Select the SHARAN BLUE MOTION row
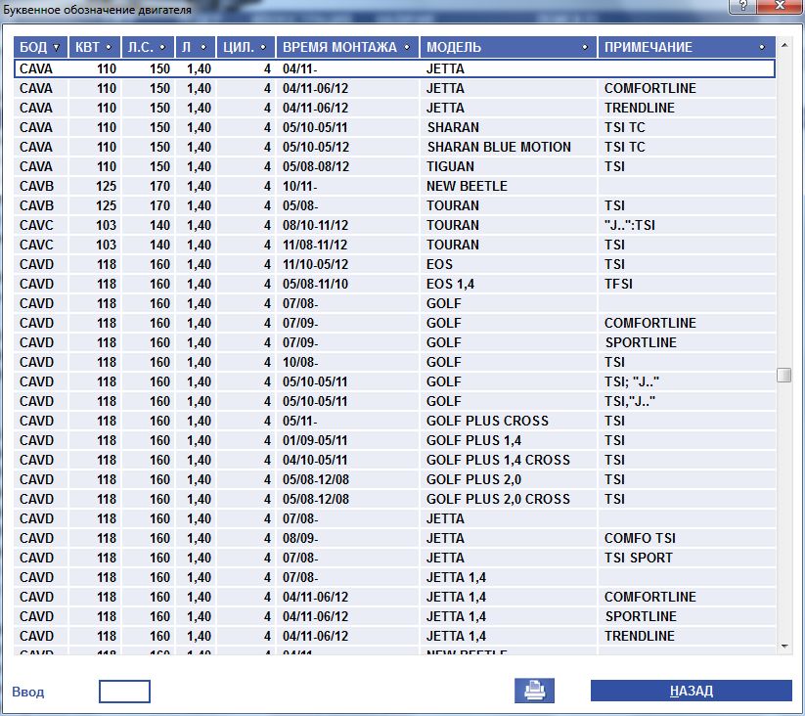This screenshot has width=805, height=716. 394,147
